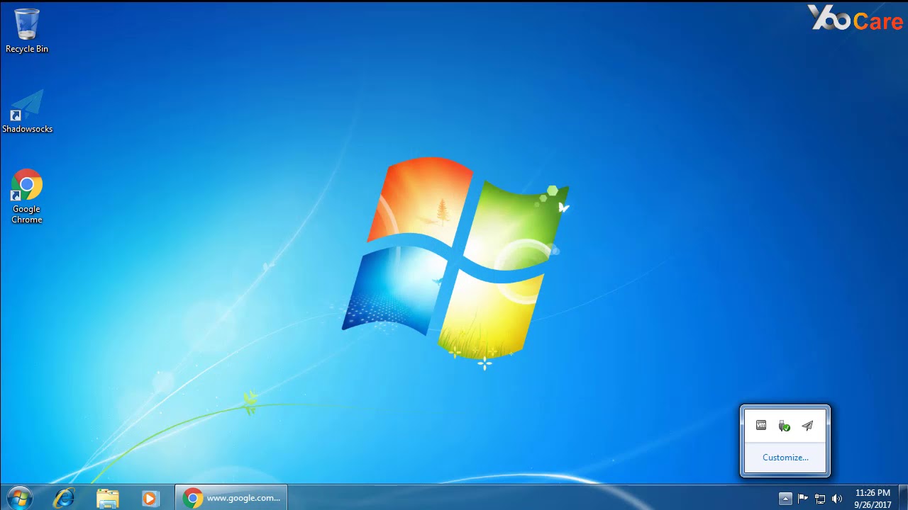This screenshot has width=908, height=510.
Task: Click the Show Desktop strip at the taskbar end
Action: 903,498
